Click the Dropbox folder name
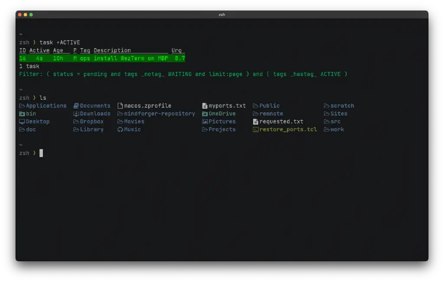Viewport: 444px width, 282px height. click(x=92, y=121)
